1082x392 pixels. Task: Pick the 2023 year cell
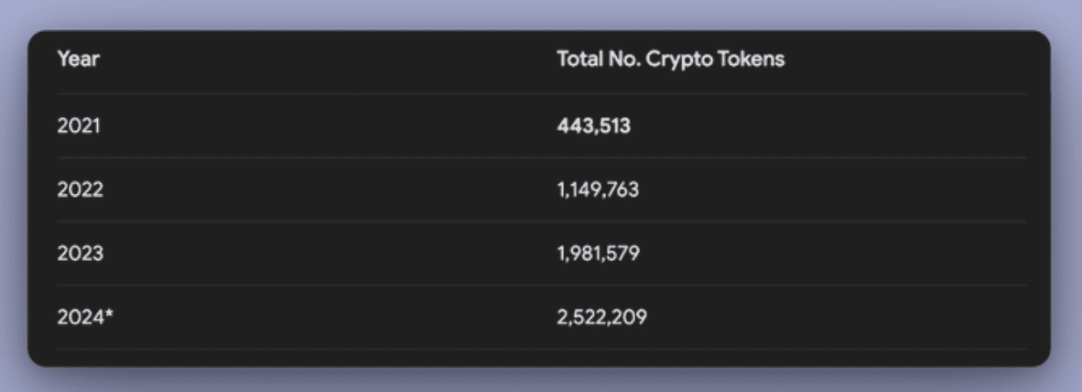[x=80, y=253]
